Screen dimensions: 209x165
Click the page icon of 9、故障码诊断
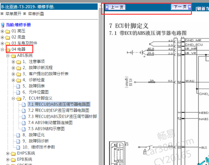(x=18, y=141)
